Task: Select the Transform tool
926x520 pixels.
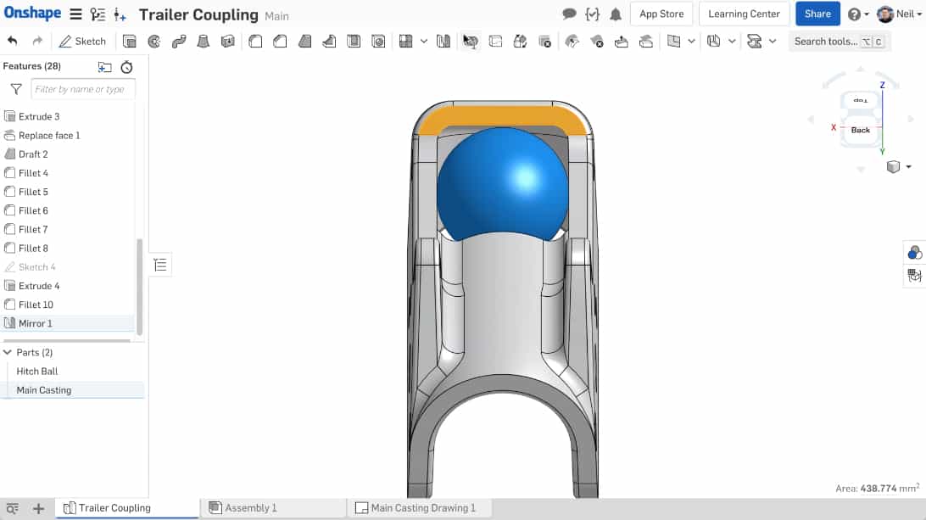Action: tap(521, 42)
